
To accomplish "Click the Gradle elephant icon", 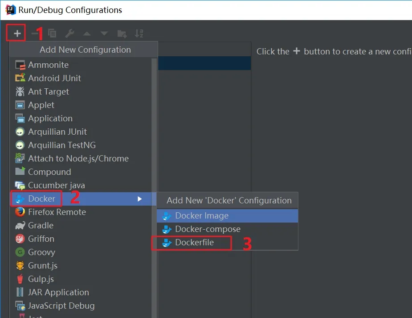I will click(x=20, y=226).
